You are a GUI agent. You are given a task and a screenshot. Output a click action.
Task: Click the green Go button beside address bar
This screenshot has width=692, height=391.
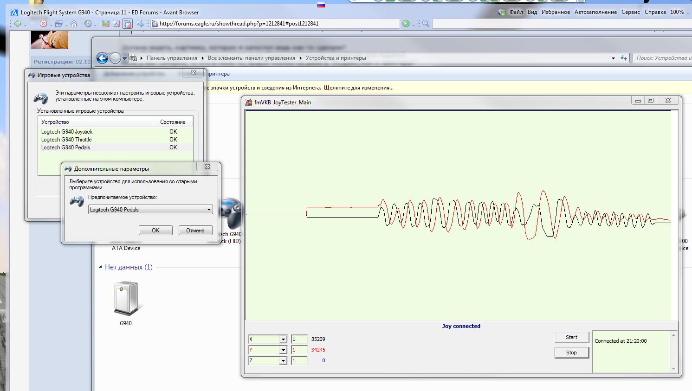pos(406,24)
